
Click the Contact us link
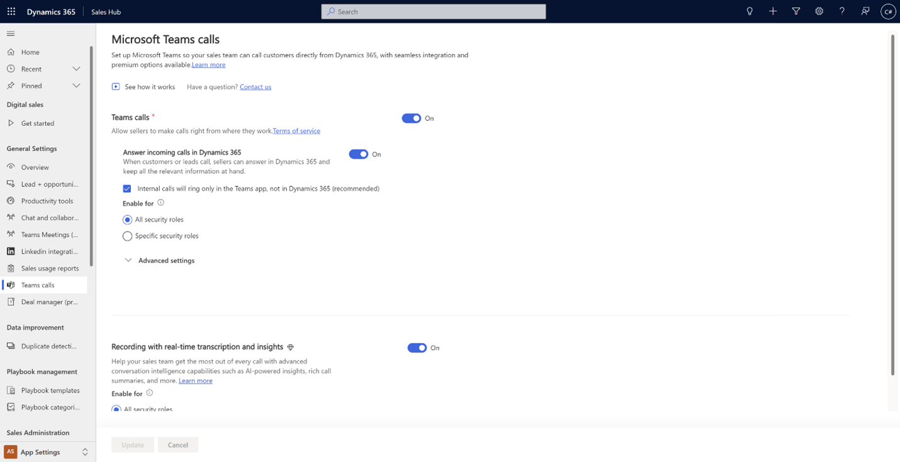pos(256,87)
